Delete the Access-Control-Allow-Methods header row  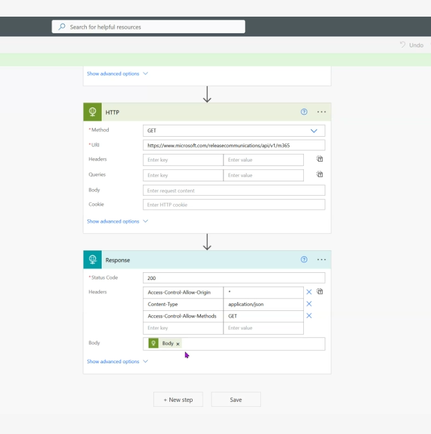point(309,316)
